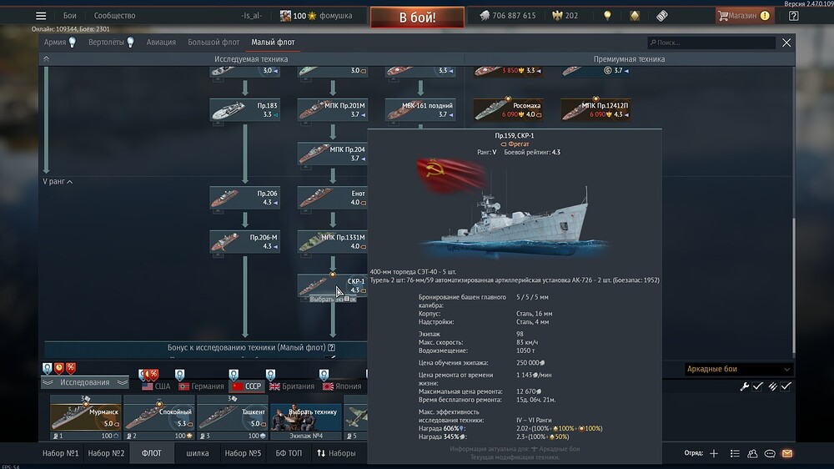Open the Сообщество menu

[x=114, y=15]
